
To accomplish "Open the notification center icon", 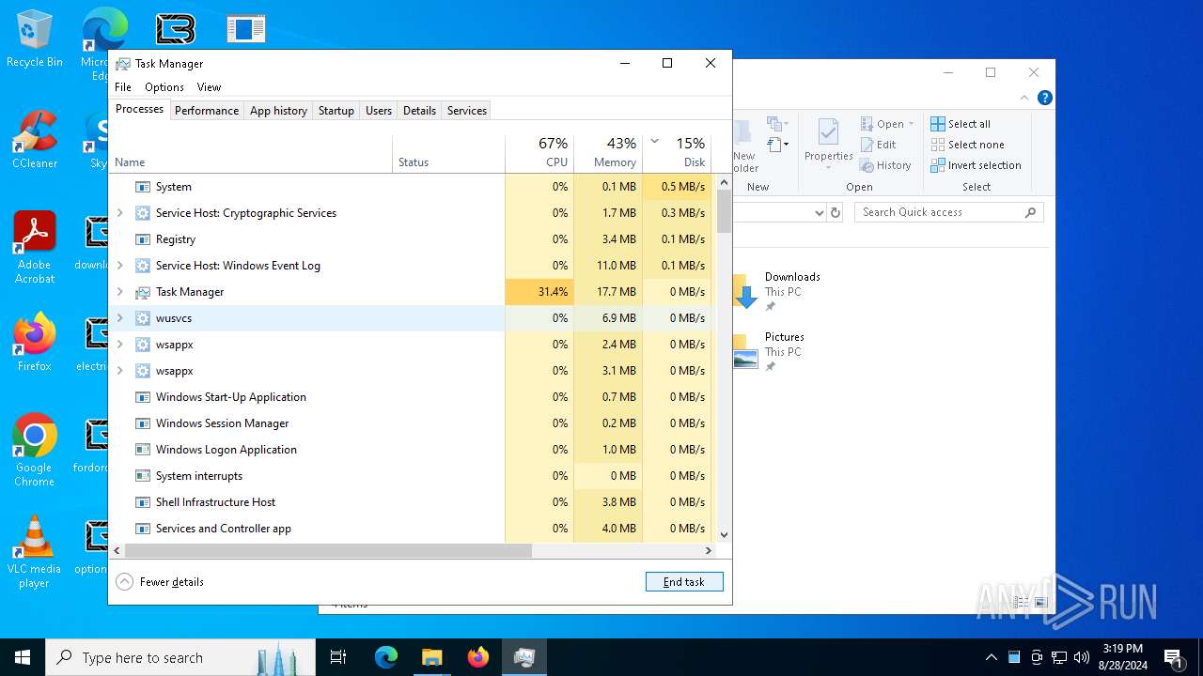I will [x=1173, y=657].
